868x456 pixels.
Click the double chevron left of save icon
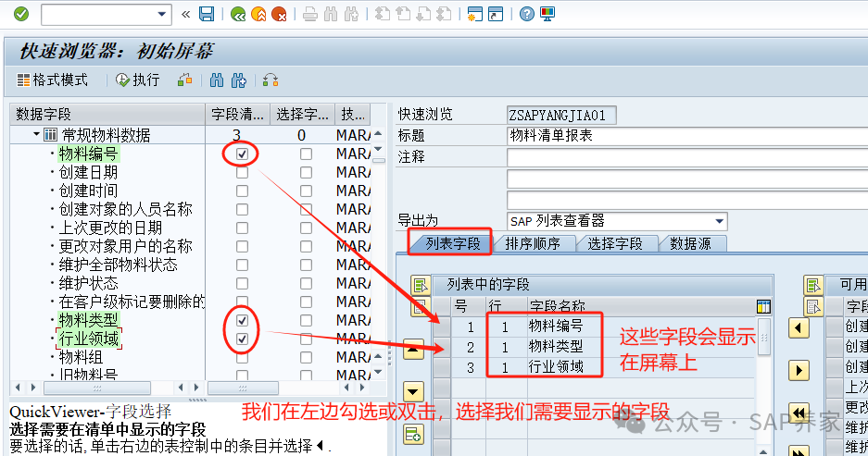point(185,15)
